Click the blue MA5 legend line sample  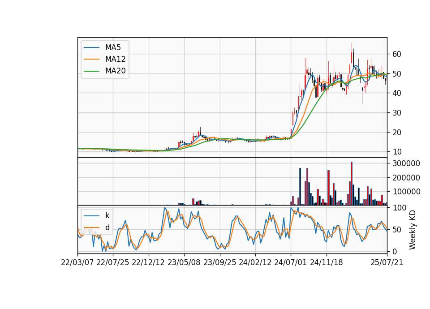(x=91, y=47)
